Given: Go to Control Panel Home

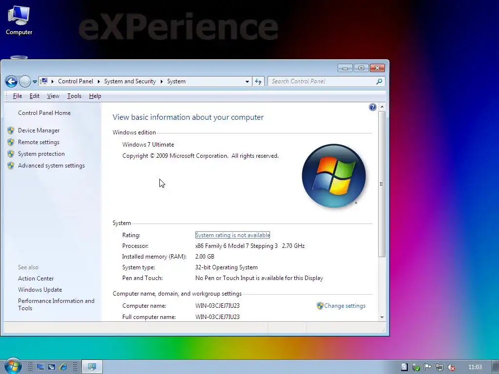Looking at the screenshot, I should (x=44, y=113).
